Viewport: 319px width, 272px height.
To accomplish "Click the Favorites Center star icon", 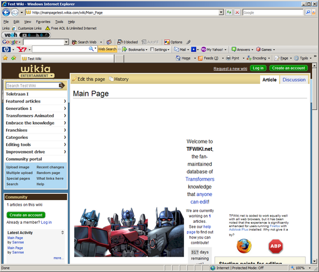I will [x=5, y=58].
